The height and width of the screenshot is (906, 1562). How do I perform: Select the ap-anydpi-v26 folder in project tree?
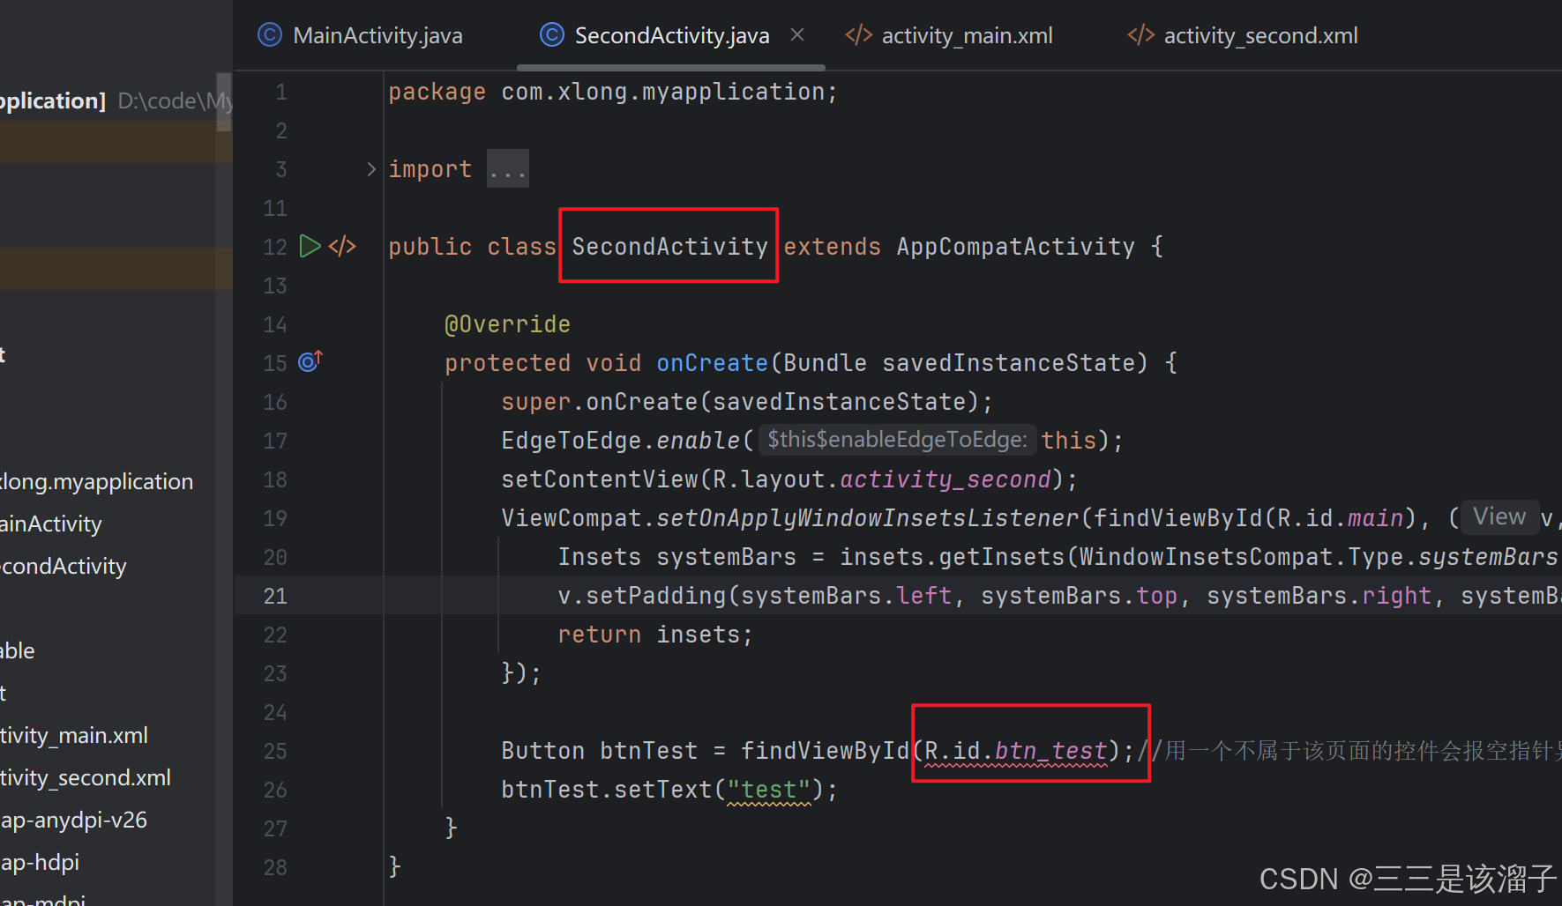coord(74,820)
